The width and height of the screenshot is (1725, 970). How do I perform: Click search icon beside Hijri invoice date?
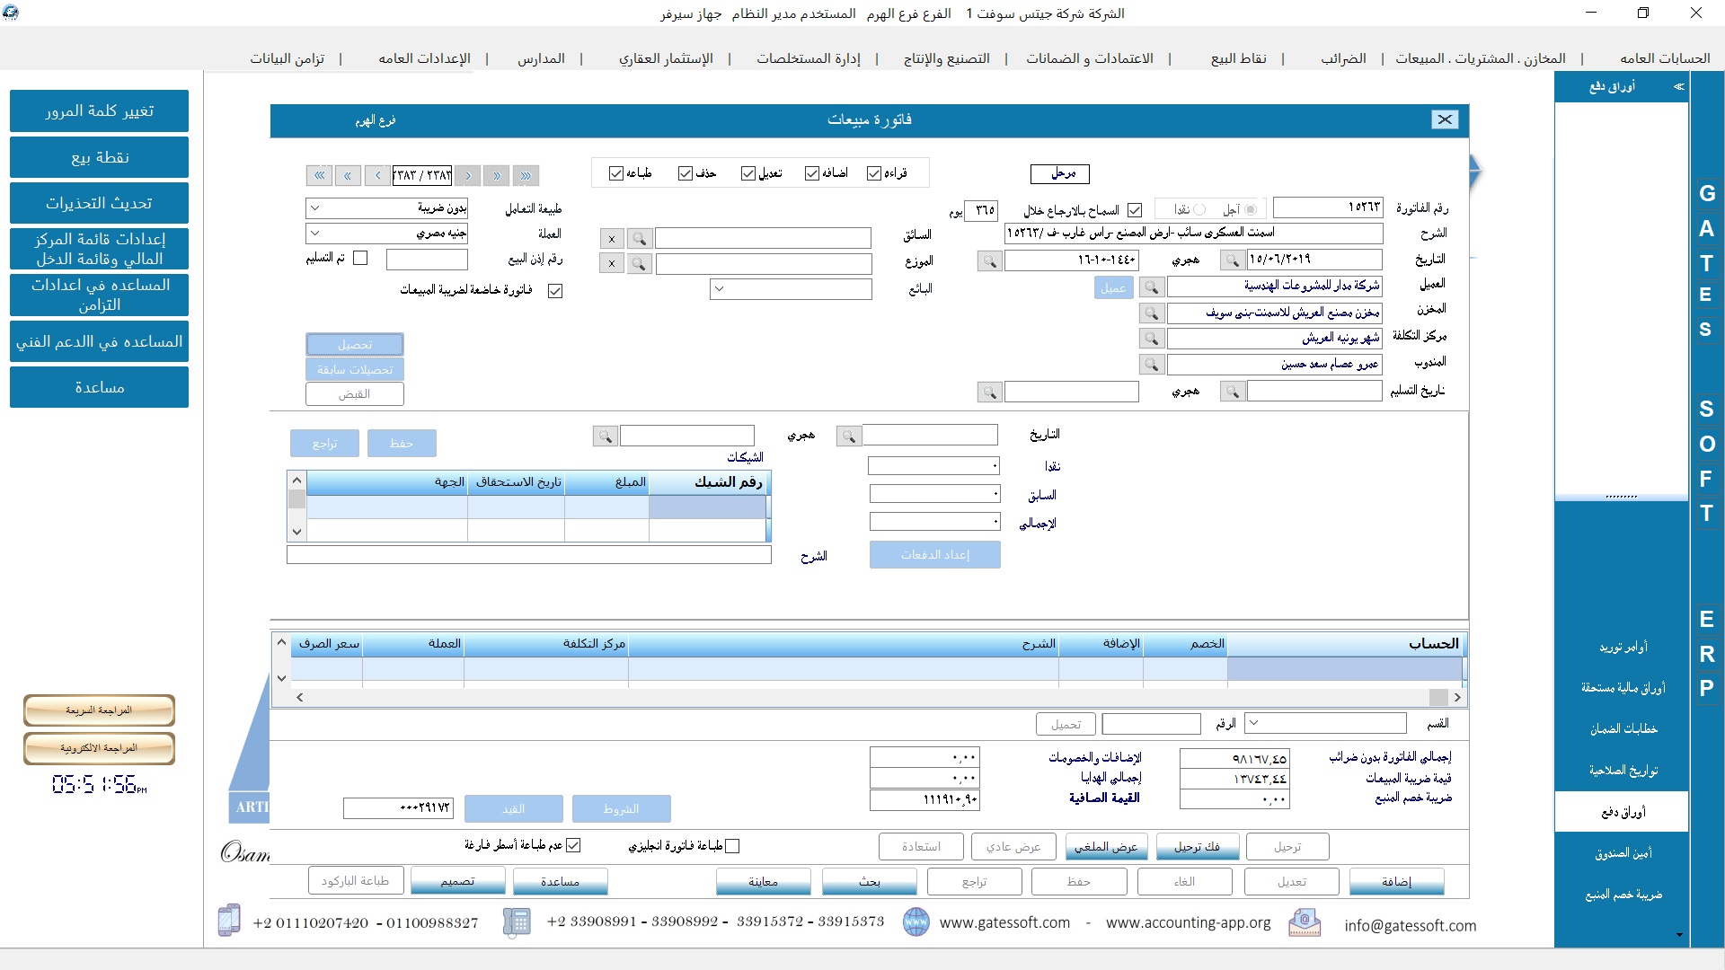(x=990, y=261)
